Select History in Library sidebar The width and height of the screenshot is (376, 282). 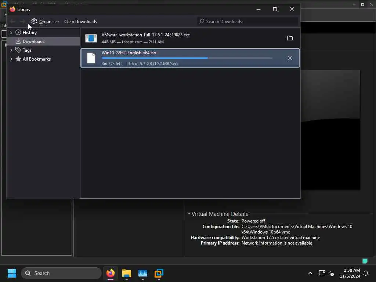[x=30, y=33]
